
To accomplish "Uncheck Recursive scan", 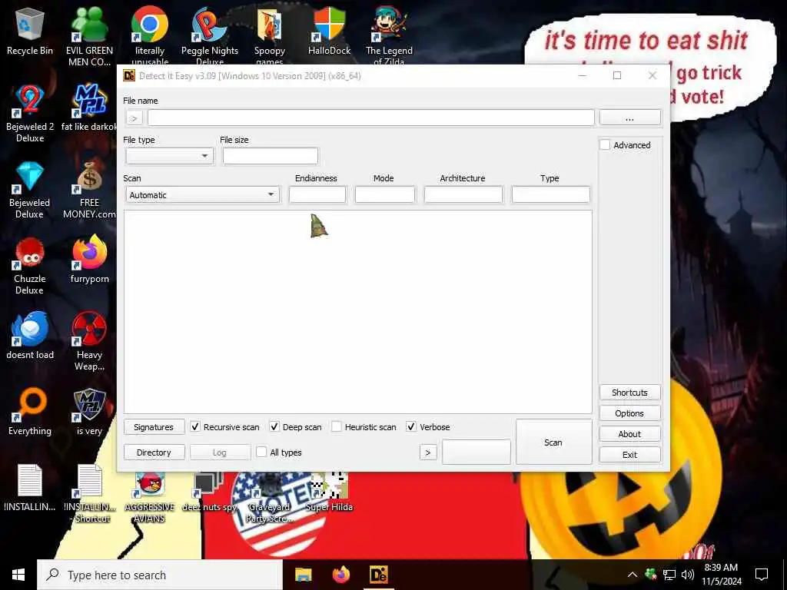I will 195,427.
